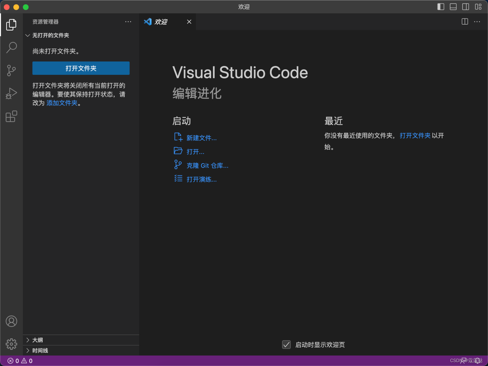
Task: Click the git branch icon beside 克隆 Git 仓库
Action: pos(178,165)
